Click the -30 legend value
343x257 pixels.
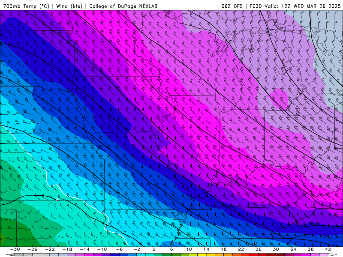pos(15,249)
